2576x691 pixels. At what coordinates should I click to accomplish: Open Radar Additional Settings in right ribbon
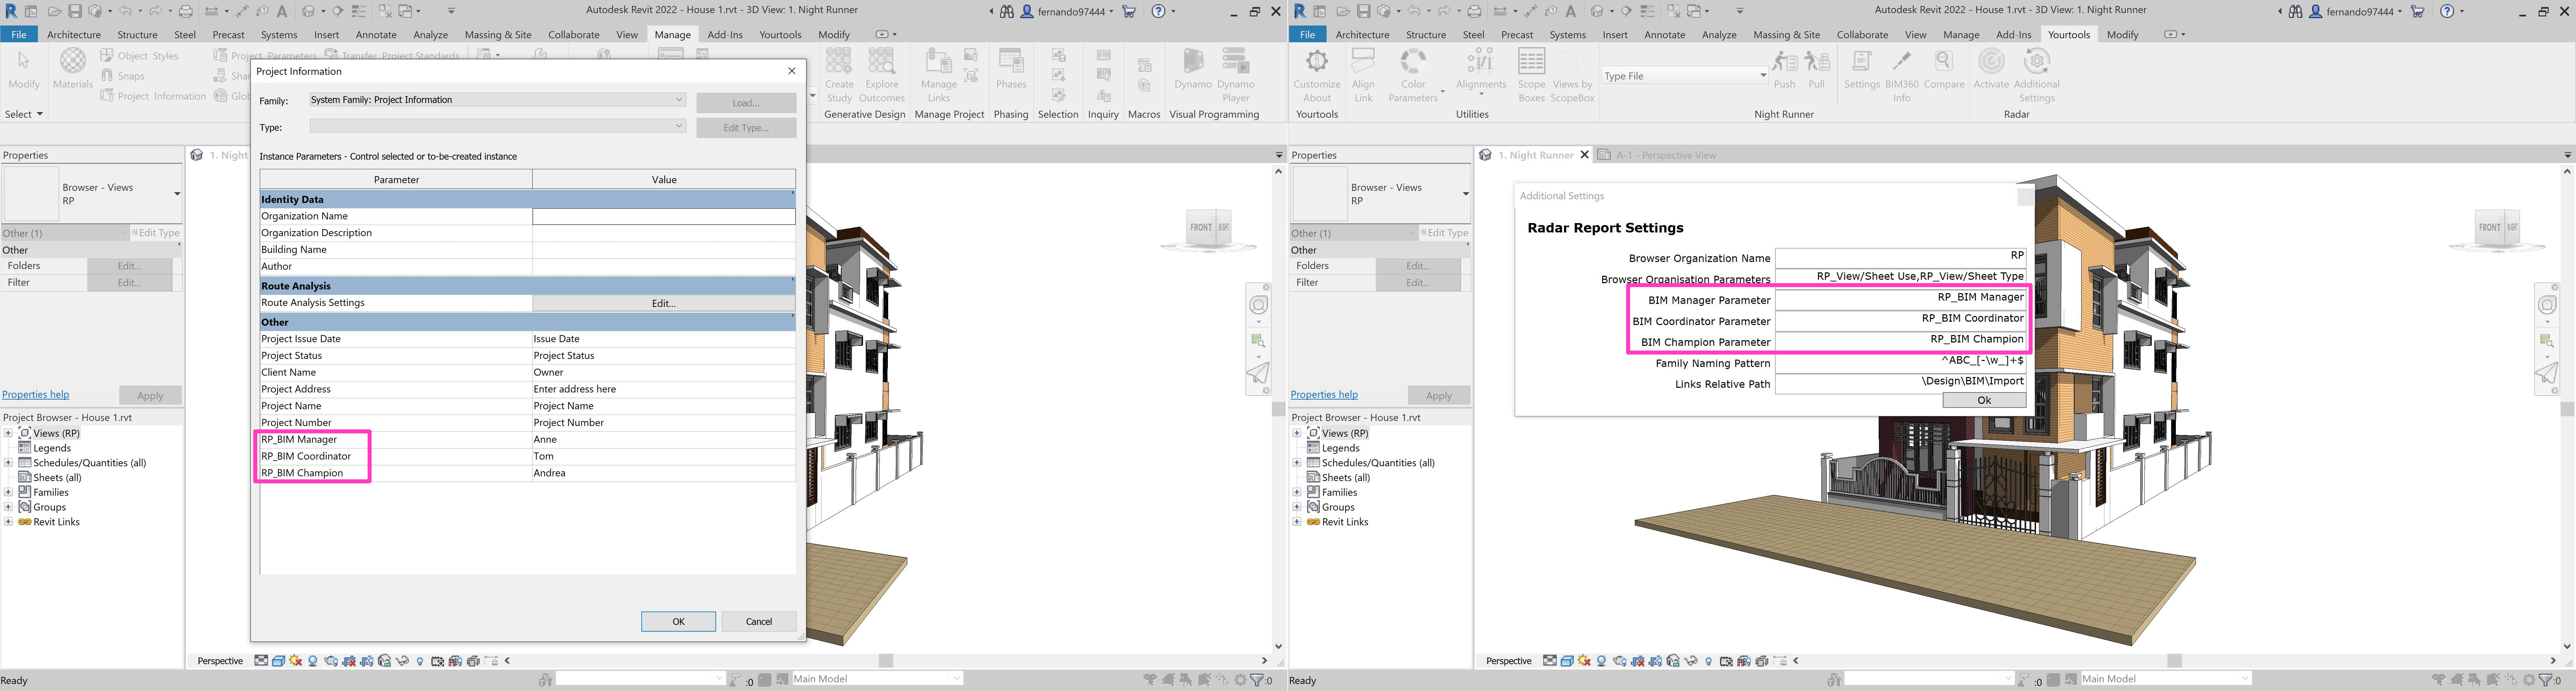2037,76
